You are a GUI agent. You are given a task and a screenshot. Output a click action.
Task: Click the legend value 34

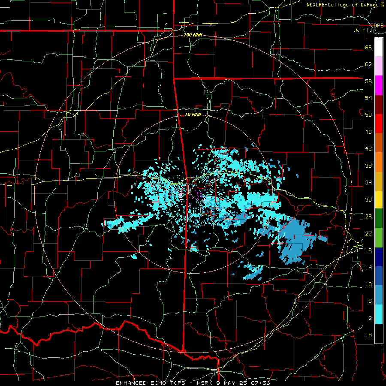[x=368, y=183]
